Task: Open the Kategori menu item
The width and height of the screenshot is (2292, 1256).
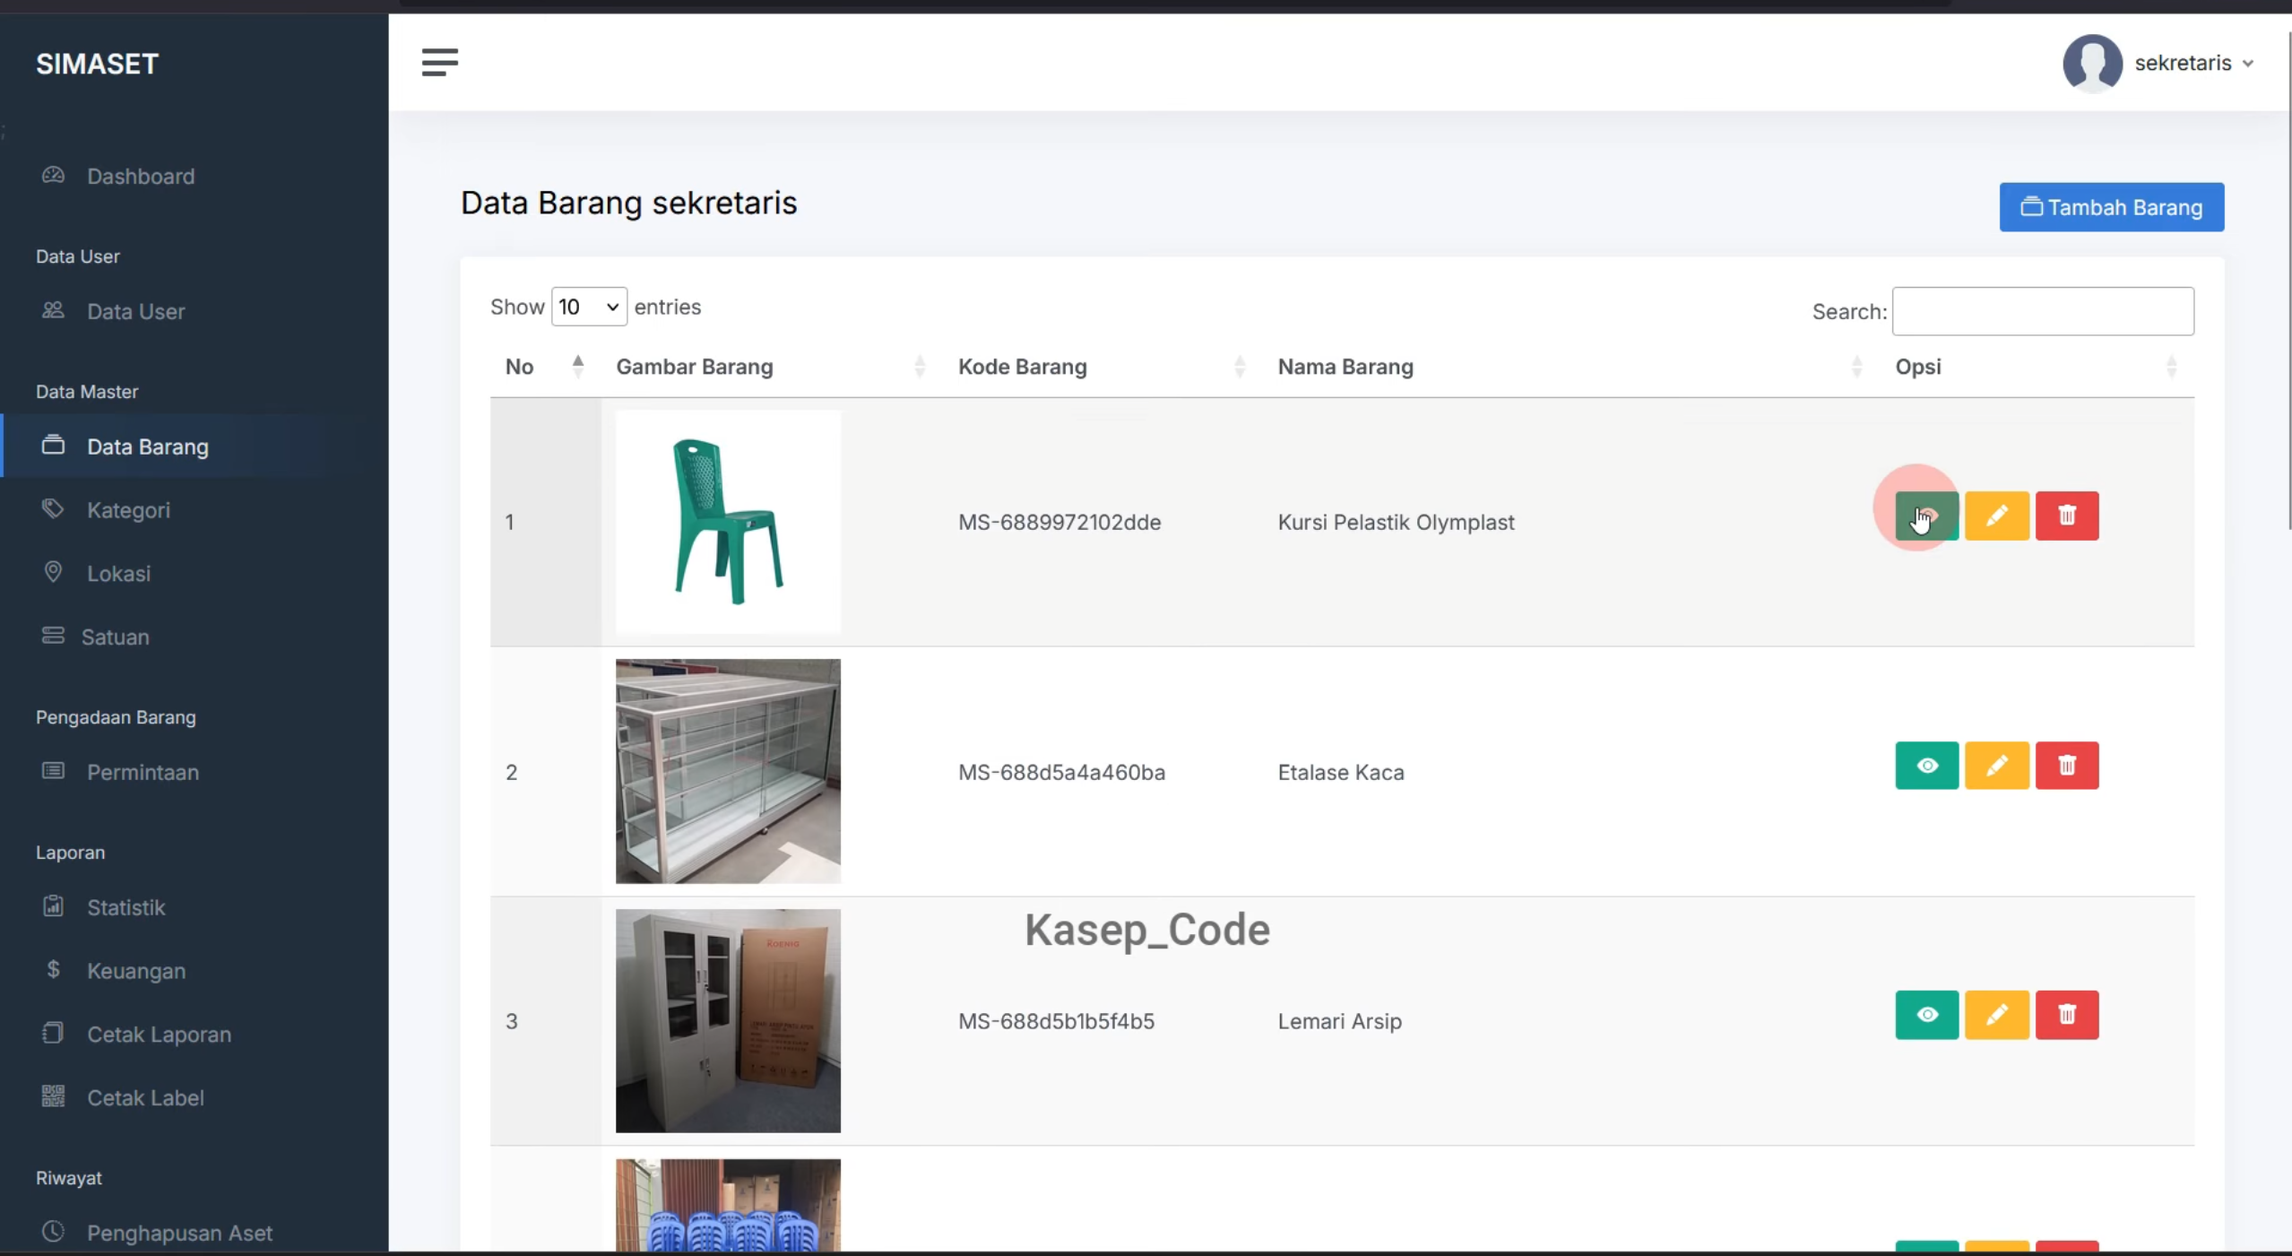Action: [x=128, y=510]
